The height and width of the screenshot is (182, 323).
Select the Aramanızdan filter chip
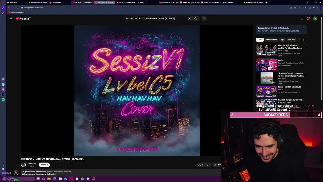[271, 40]
